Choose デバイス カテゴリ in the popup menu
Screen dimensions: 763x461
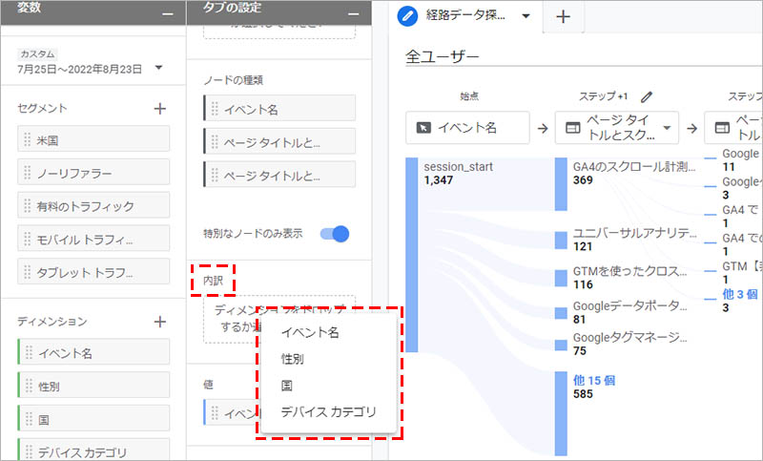coord(328,412)
